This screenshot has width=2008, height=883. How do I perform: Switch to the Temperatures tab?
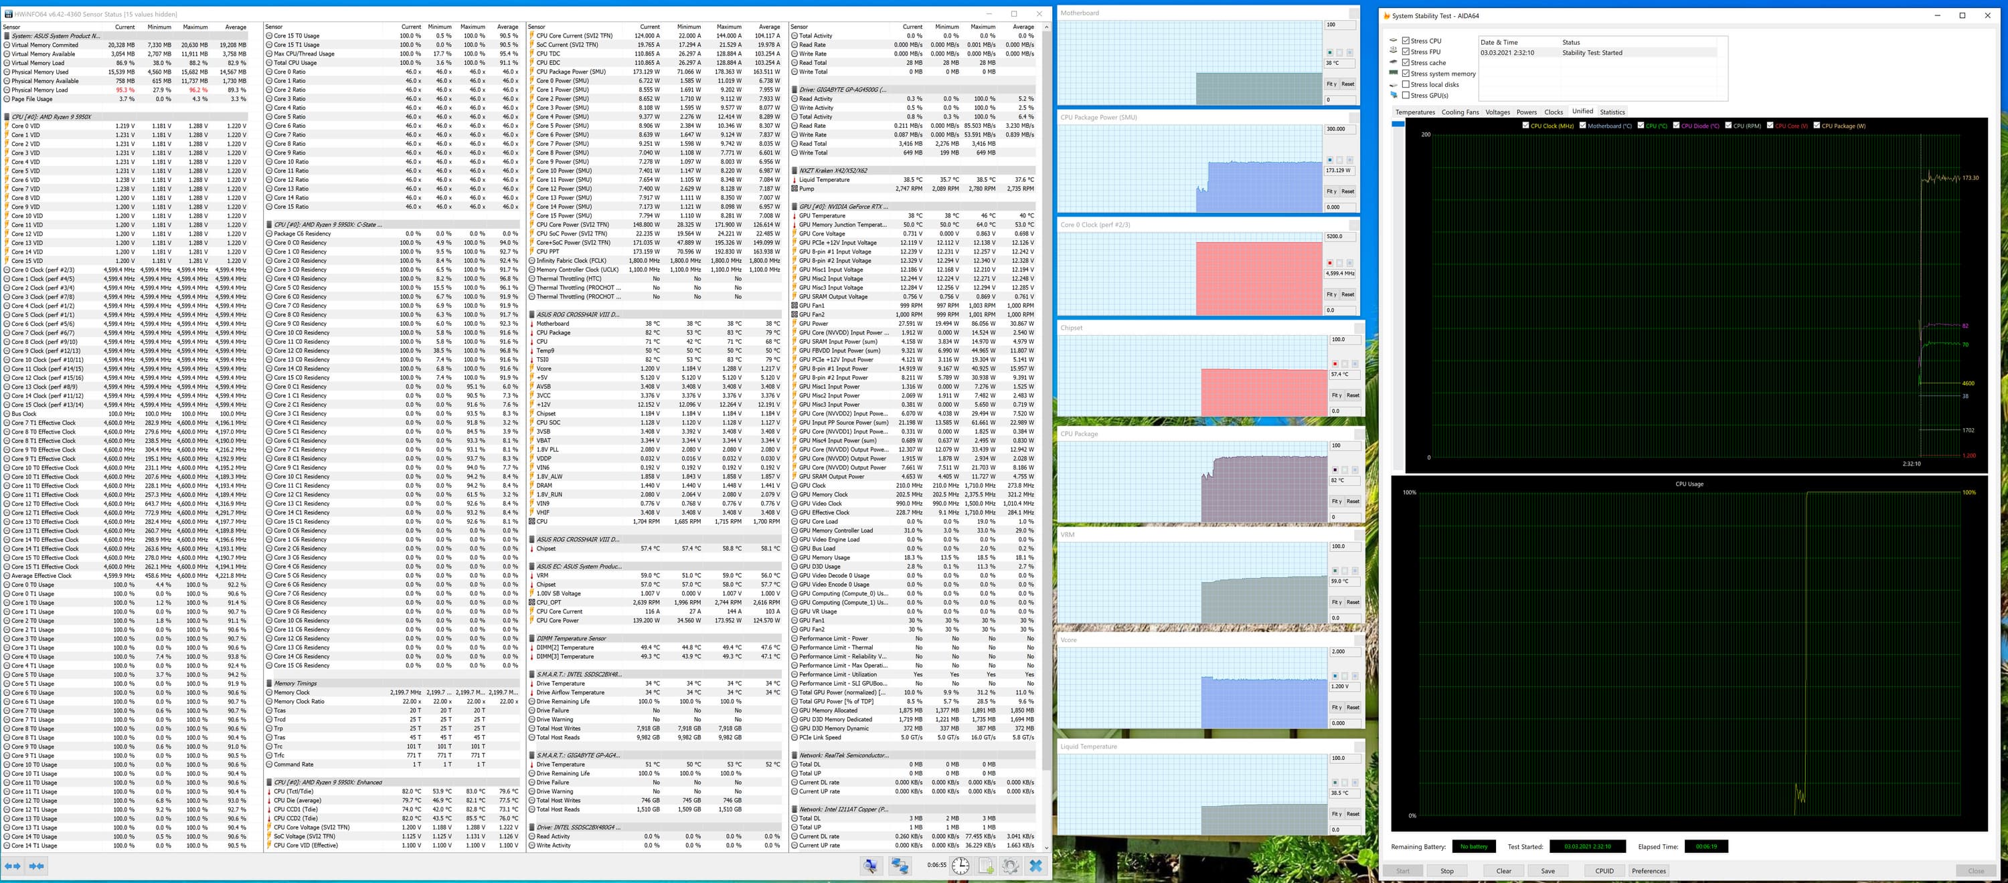click(x=1415, y=112)
